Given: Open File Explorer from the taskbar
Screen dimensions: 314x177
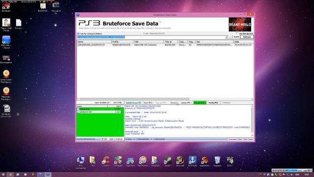Looking at the screenshot, I should pos(10,175).
